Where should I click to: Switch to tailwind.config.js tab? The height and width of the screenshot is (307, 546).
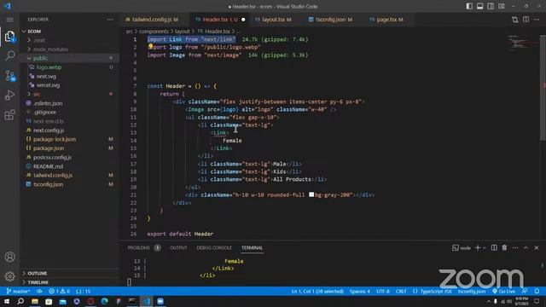(x=152, y=20)
